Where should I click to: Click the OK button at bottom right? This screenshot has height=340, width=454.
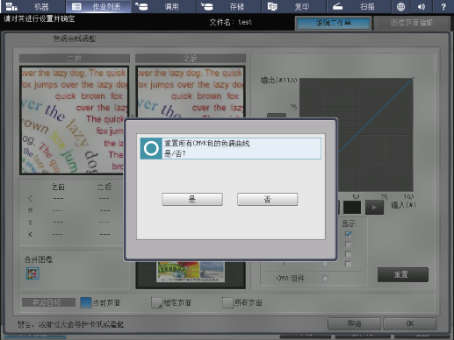pos(410,323)
